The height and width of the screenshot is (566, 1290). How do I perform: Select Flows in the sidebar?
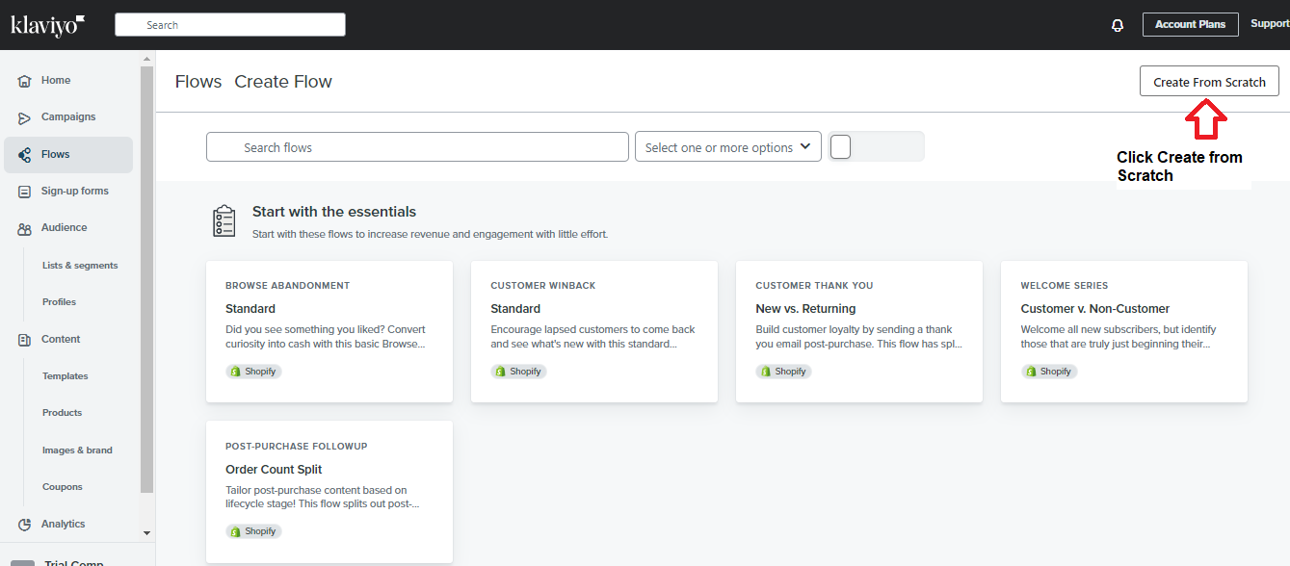coord(68,155)
